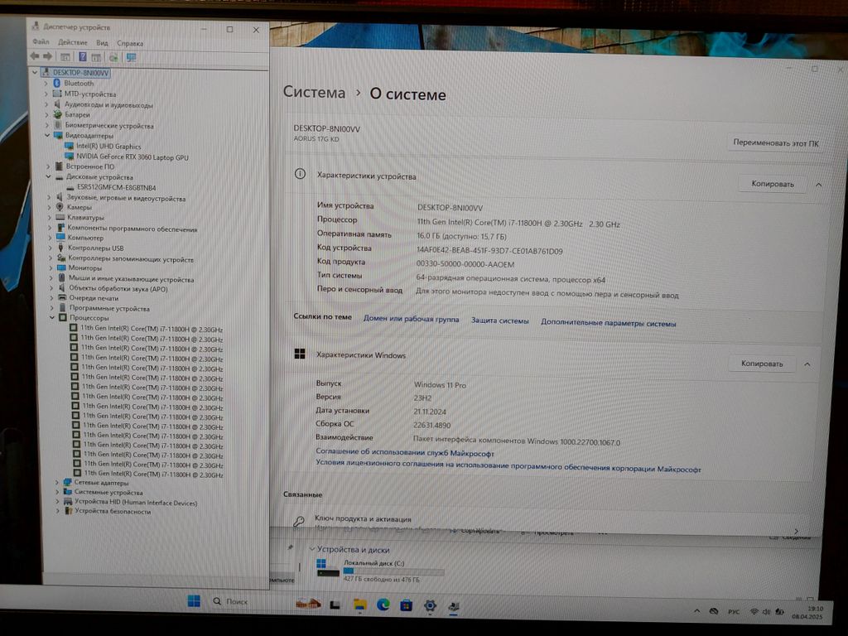Open the Действие menu
Screen dimensions: 848x636
coord(73,42)
